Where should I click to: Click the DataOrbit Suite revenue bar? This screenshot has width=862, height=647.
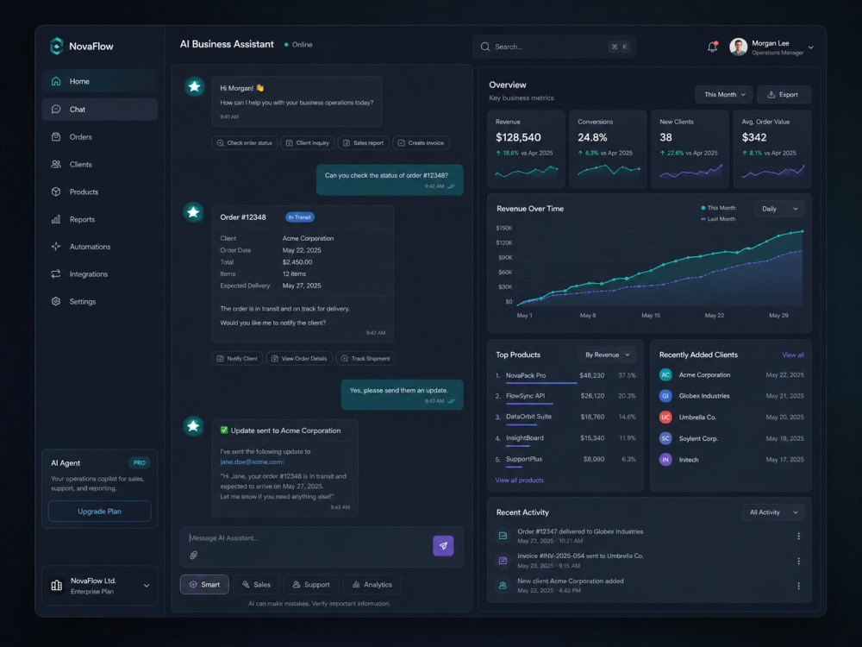point(522,424)
